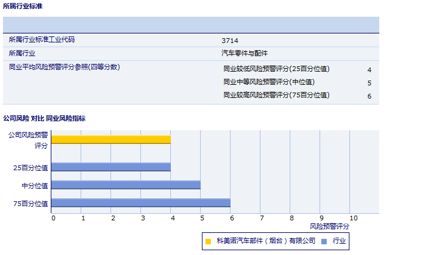Select the blue 25百分位值 chart bar

point(111,167)
